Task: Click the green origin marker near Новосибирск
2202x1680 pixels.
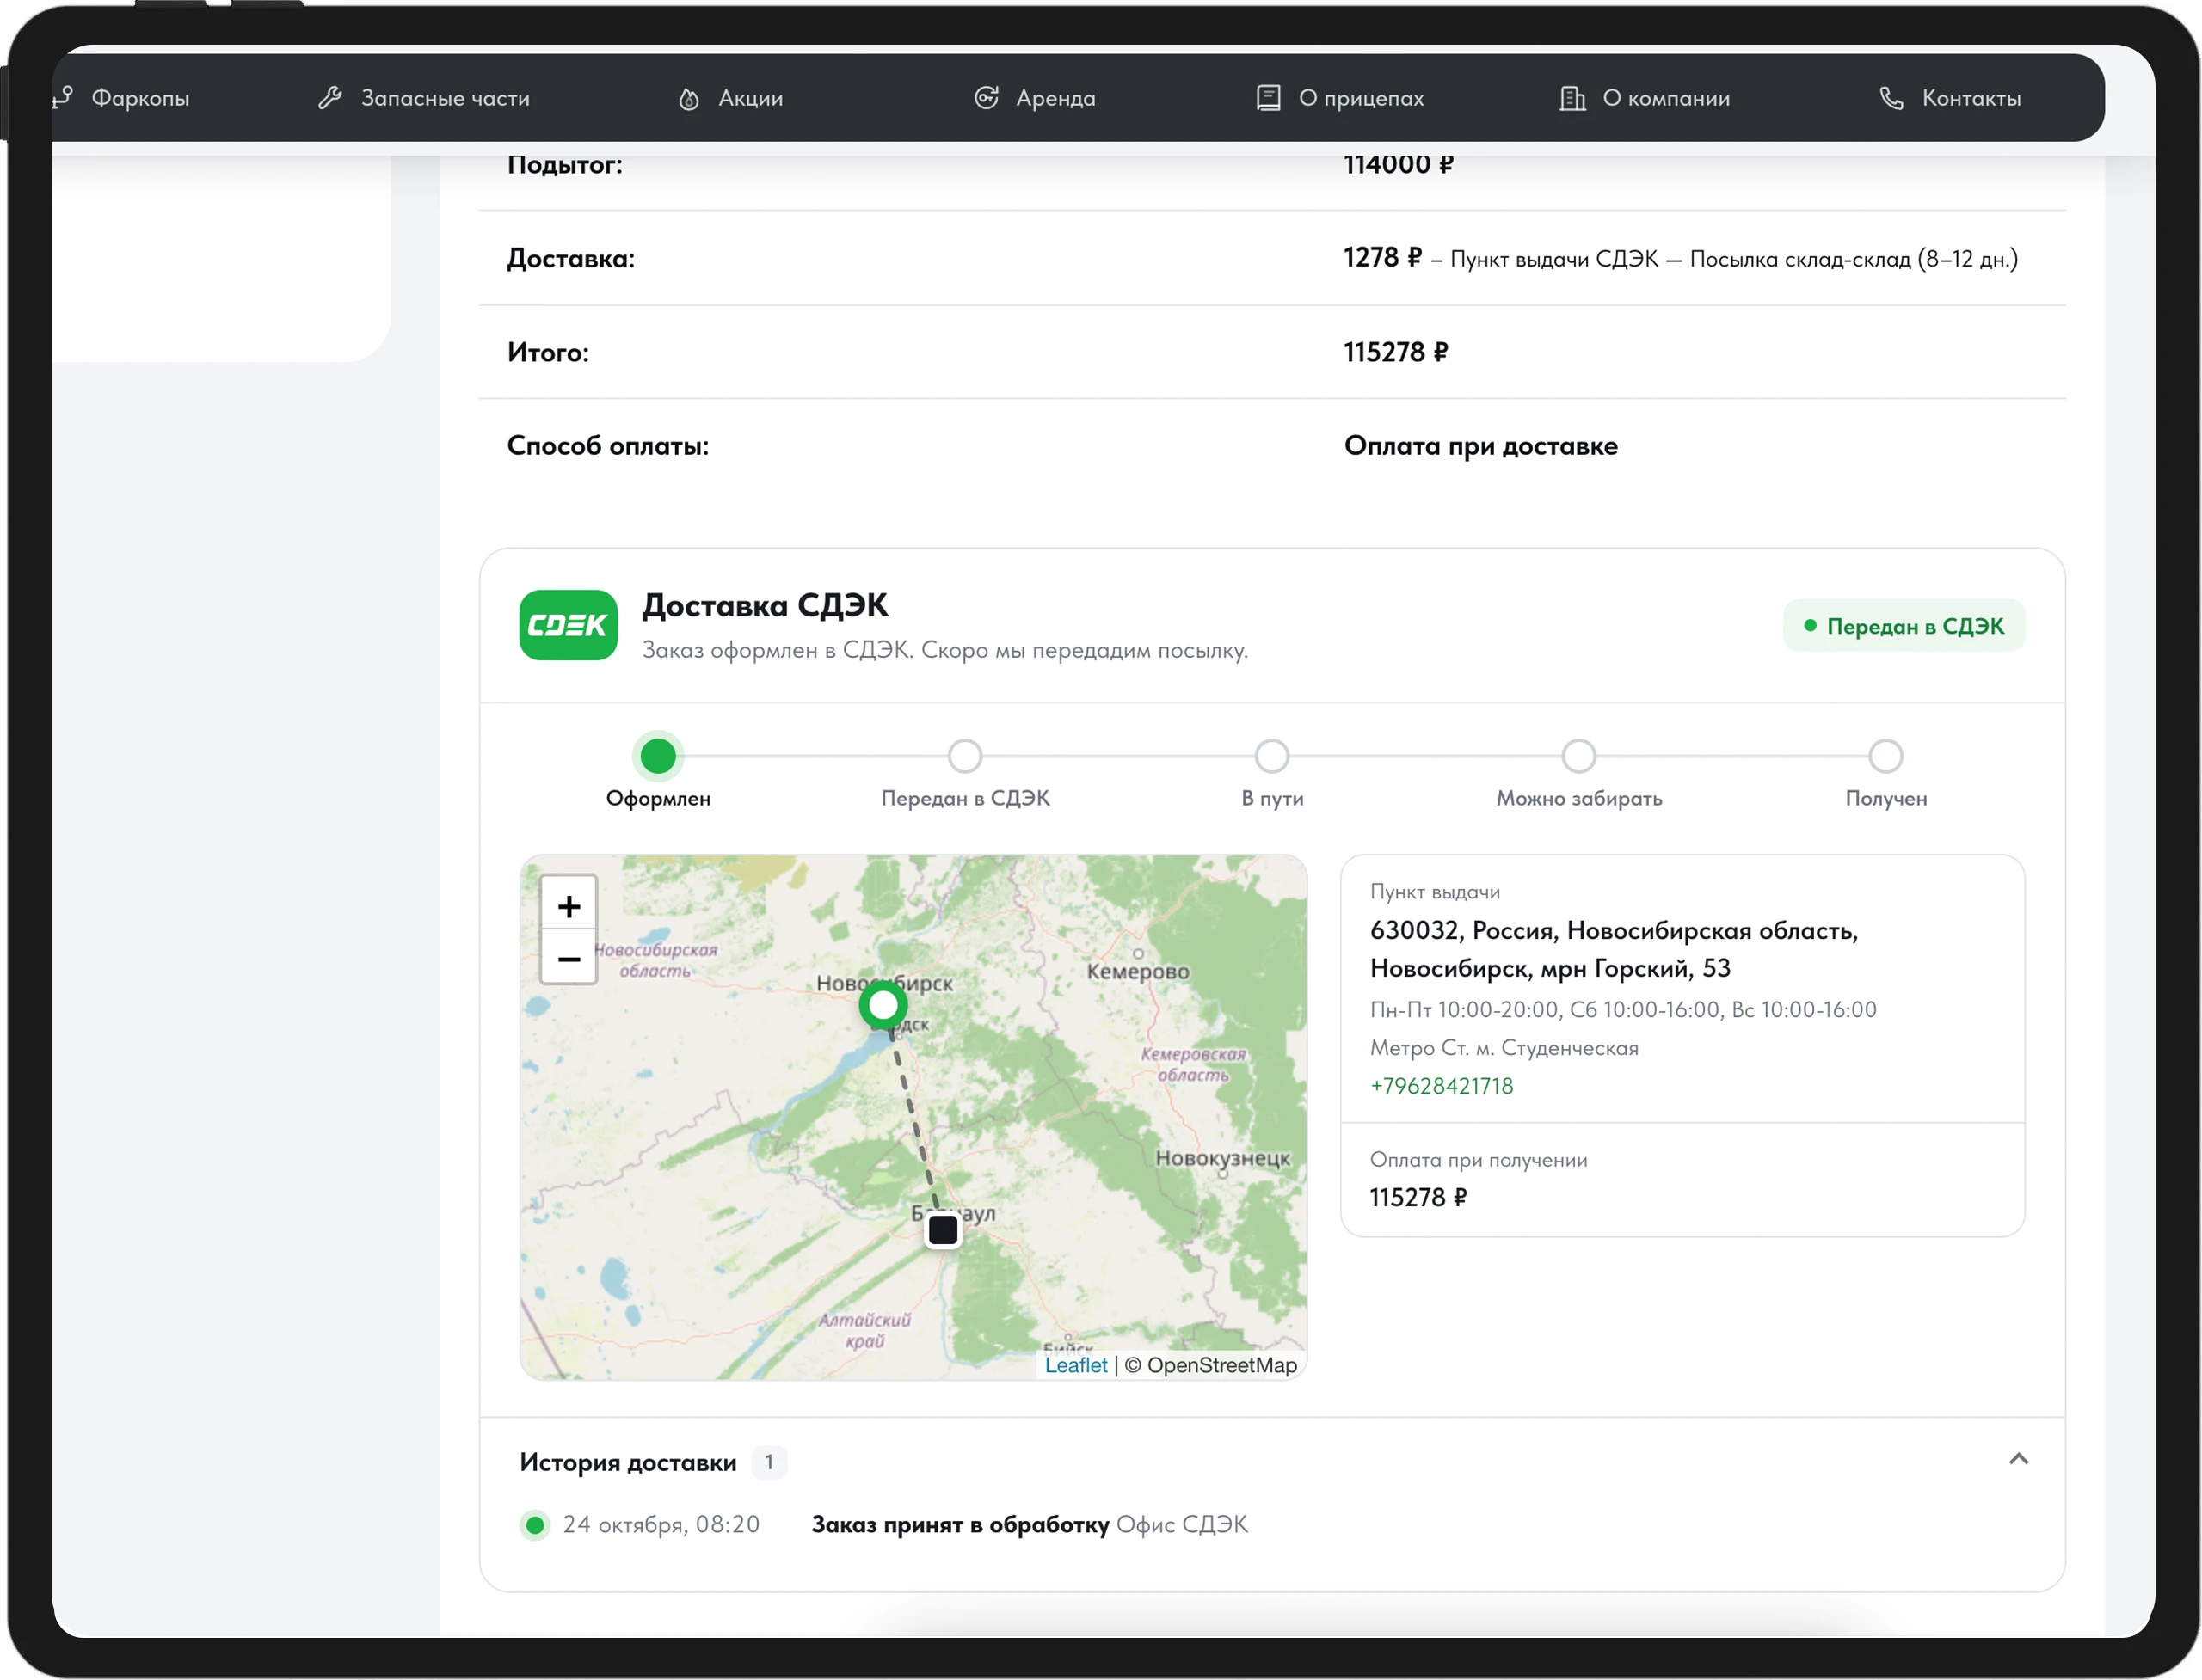Action: 883,1004
